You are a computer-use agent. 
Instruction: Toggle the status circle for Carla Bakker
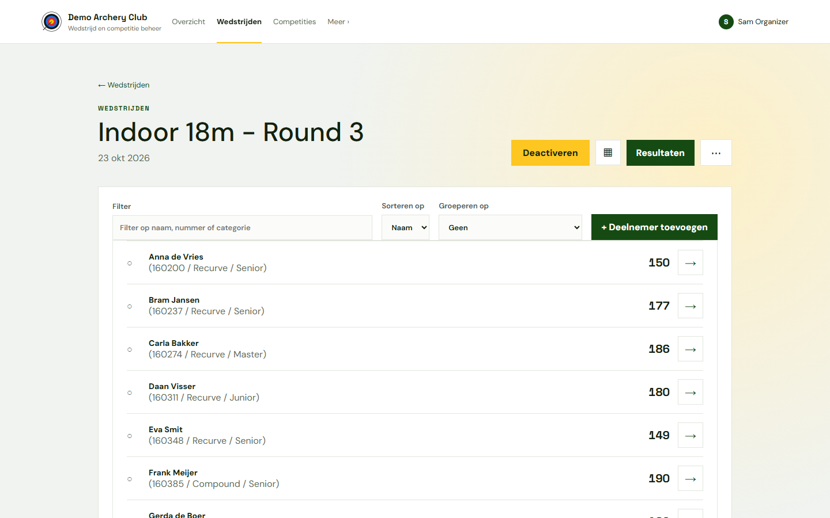tap(130, 349)
